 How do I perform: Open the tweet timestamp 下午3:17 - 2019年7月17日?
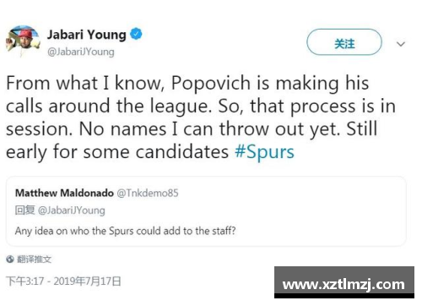63,281
